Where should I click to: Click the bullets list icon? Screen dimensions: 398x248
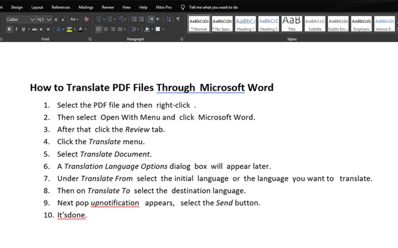click(x=99, y=19)
